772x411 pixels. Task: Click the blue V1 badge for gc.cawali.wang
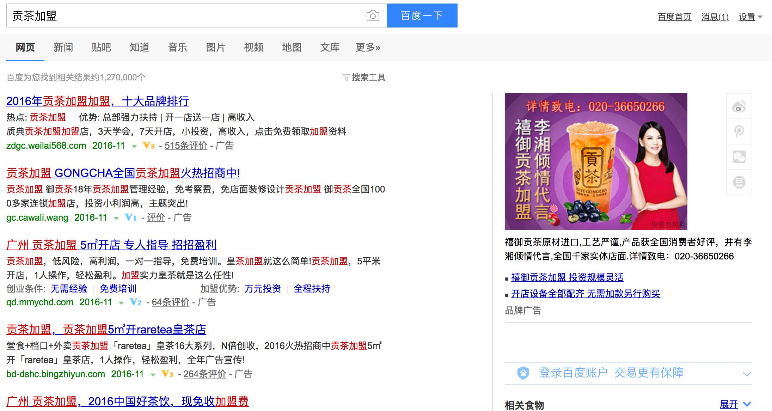point(130,217)
